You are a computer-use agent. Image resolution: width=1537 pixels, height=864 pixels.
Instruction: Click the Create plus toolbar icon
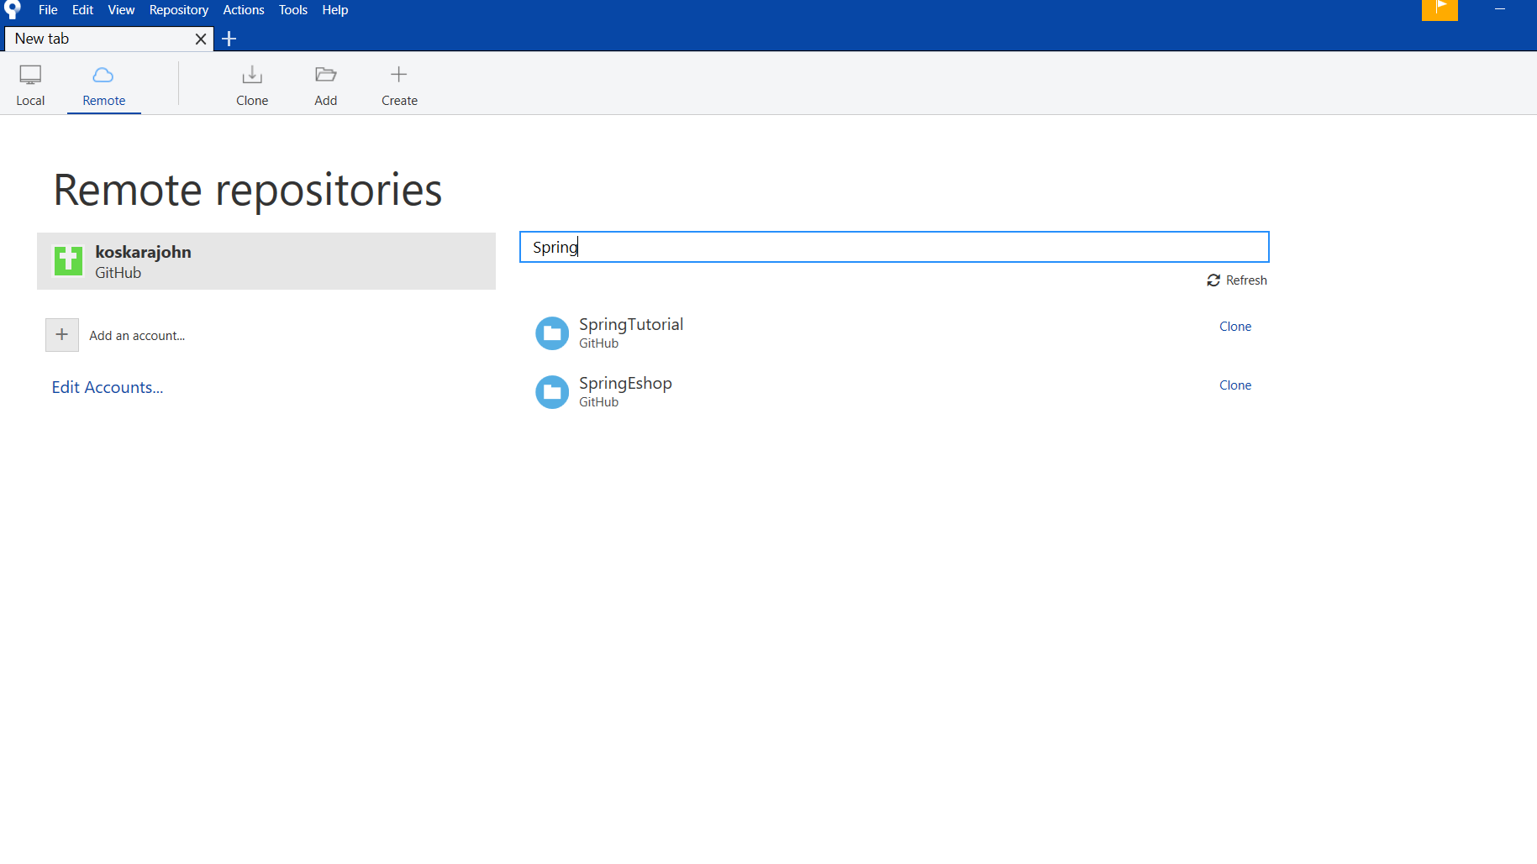click(x=399, y=74)
